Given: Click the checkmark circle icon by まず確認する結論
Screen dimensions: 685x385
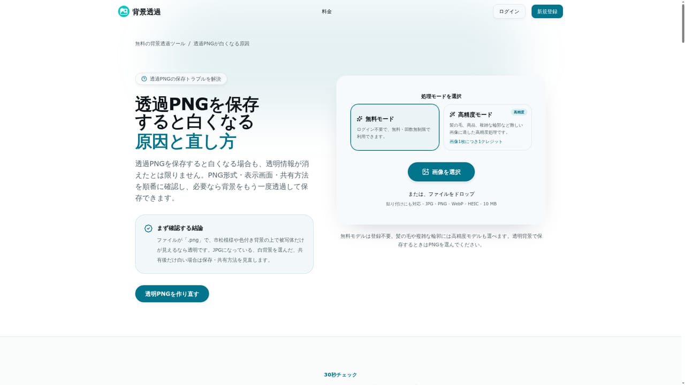Looking at the screenshot, I should (148, 228).
